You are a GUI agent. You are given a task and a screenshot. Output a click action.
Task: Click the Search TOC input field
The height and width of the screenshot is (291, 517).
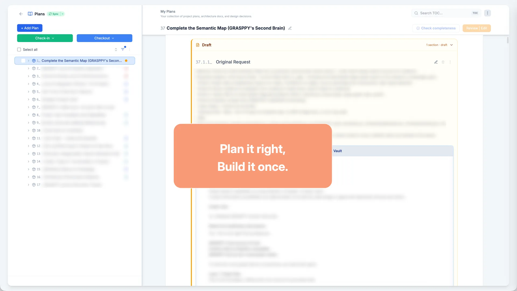click(446, 13)
